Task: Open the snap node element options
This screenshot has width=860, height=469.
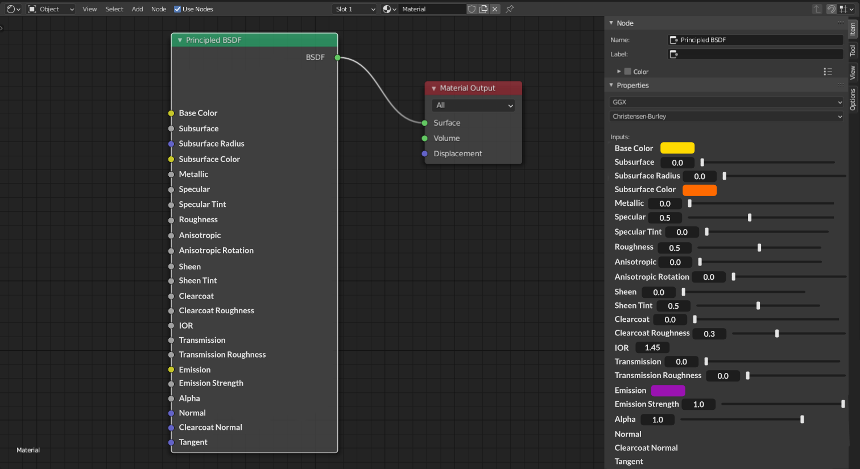Action: point(846,9)
